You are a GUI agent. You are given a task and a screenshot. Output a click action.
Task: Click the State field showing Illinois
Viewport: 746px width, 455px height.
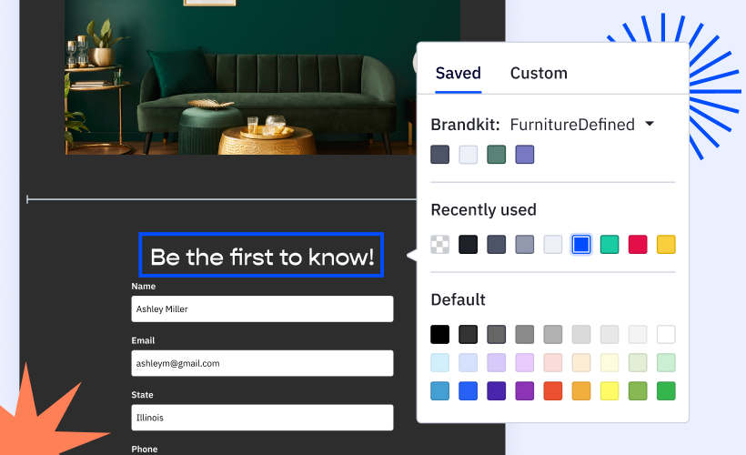pyautogui.click(x=262, y=418)
